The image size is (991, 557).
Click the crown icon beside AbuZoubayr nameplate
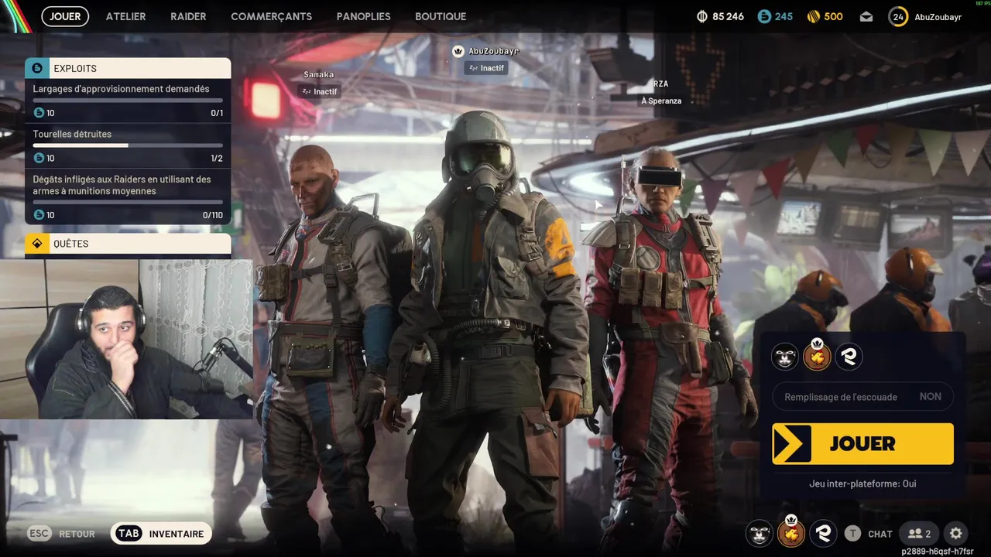[x=458, y=51]
